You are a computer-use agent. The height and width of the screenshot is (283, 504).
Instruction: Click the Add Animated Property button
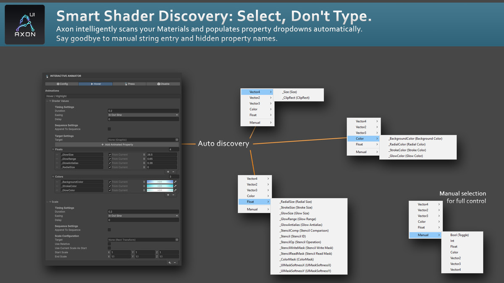117,145
